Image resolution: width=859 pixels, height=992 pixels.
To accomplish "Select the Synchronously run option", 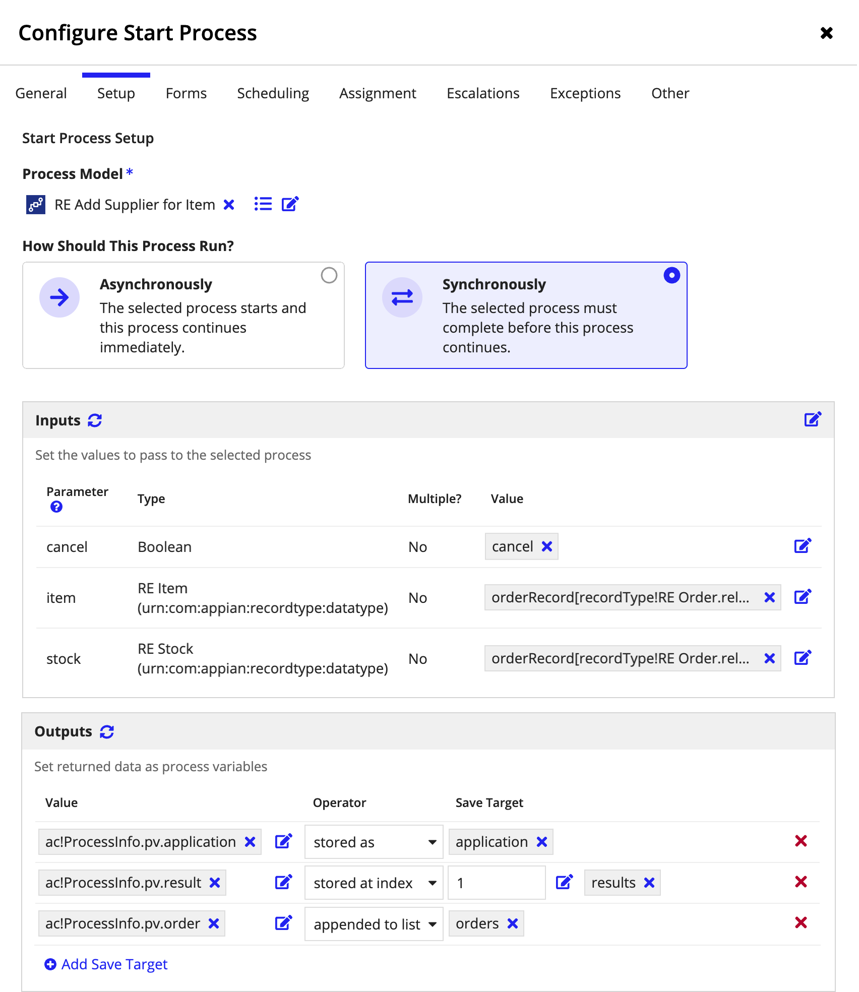I will (x=526, y=315).
